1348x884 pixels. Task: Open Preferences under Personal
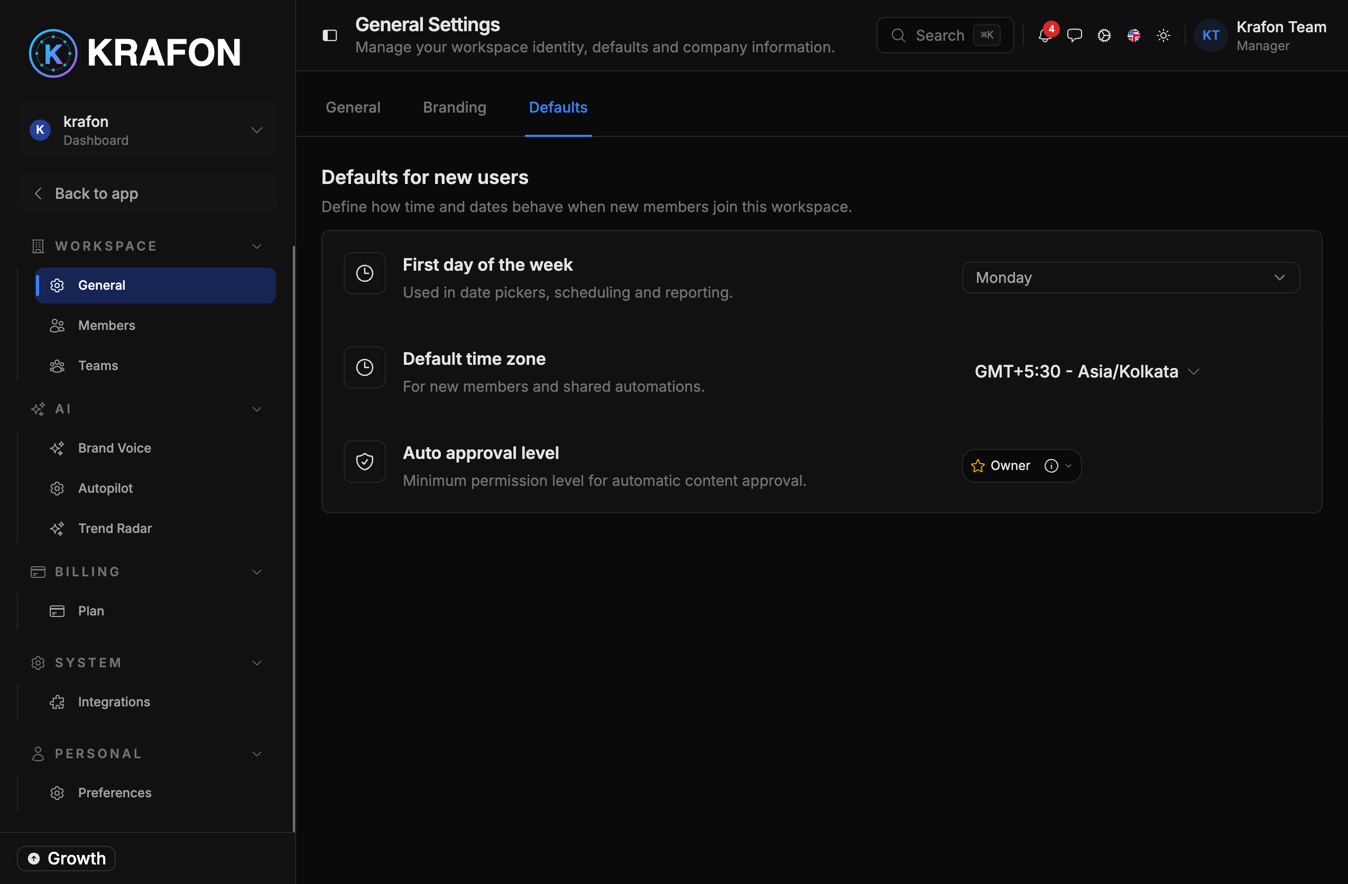pos(155,793)
